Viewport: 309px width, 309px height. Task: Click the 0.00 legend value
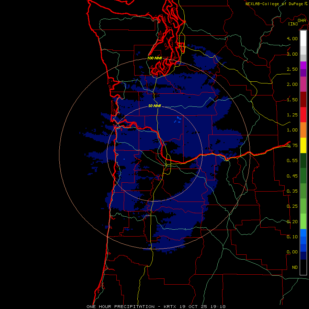(292, 252)
